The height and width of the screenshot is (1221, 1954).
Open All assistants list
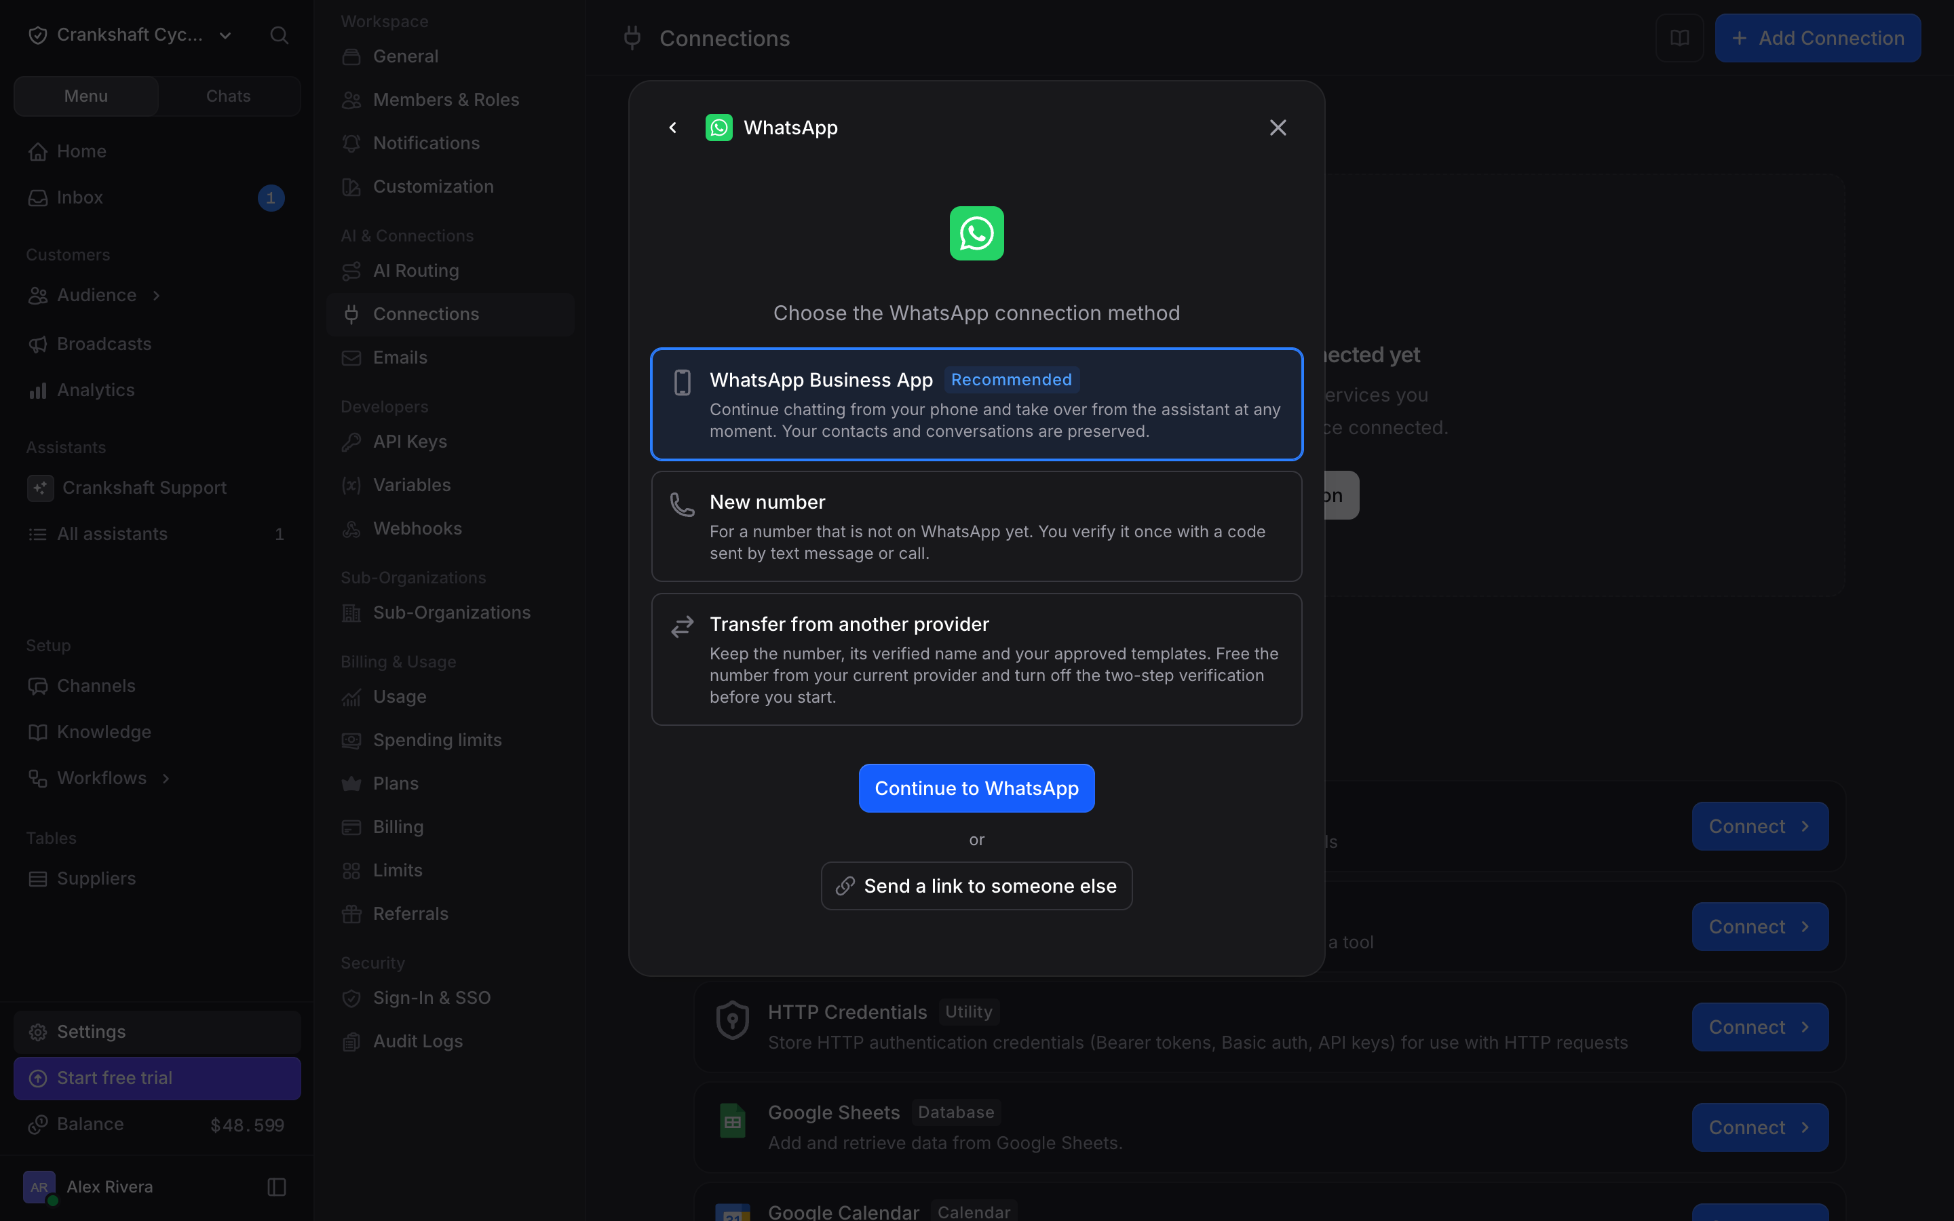tap(157, 534)
